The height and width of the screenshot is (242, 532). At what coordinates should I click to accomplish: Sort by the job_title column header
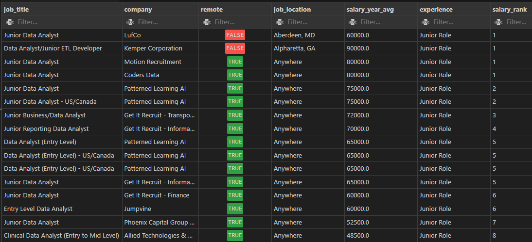click(17, 9)
